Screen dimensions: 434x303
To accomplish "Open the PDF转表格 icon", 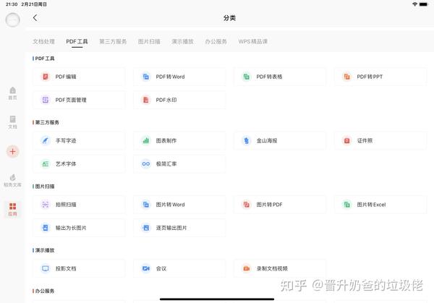I will 247,77.
